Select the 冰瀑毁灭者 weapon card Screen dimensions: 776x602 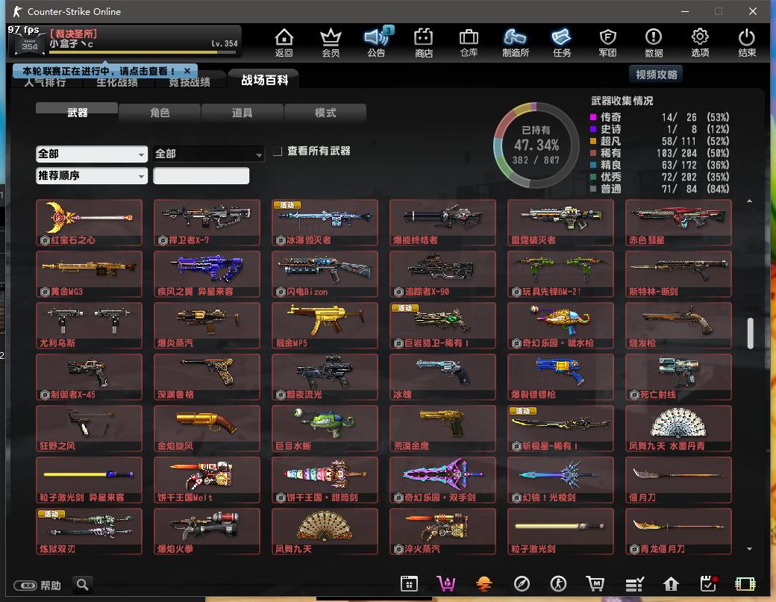pyautogui.click(x=325, y=222)
